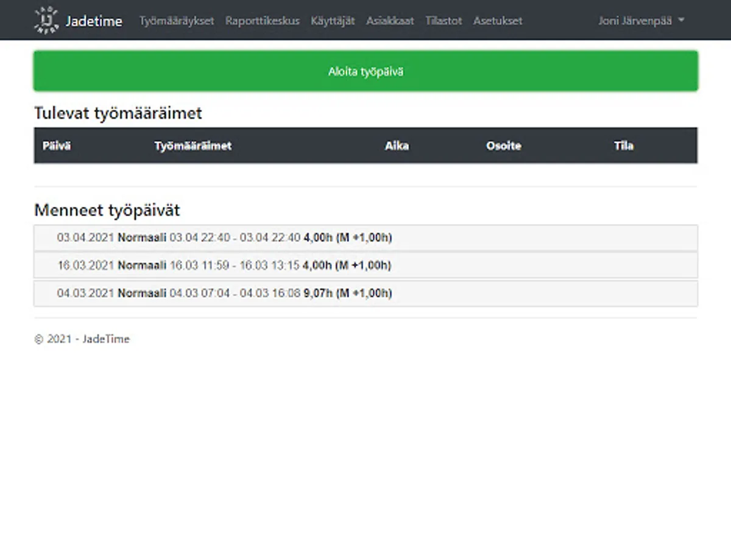Open the Asetukset menu item
731x548 pixels.
[498, 20]
